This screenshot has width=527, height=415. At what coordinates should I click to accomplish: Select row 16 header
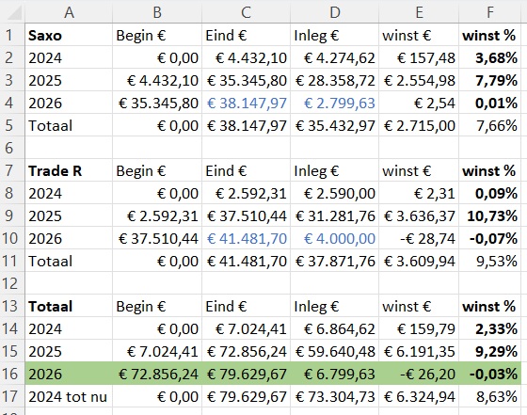12,374
